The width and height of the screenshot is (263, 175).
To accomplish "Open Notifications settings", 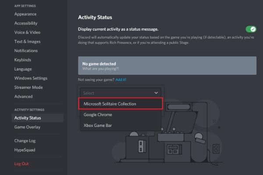I will click(26, 51).
